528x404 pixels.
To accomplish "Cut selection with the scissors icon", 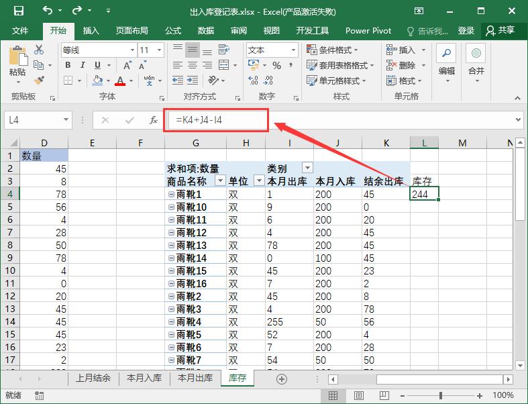I will tap(39, 50).
